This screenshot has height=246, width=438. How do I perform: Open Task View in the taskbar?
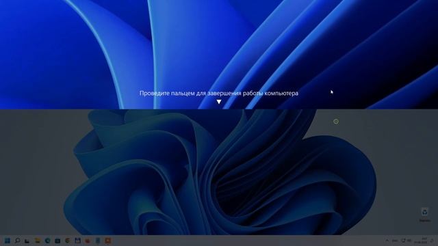tap(27, 241)
